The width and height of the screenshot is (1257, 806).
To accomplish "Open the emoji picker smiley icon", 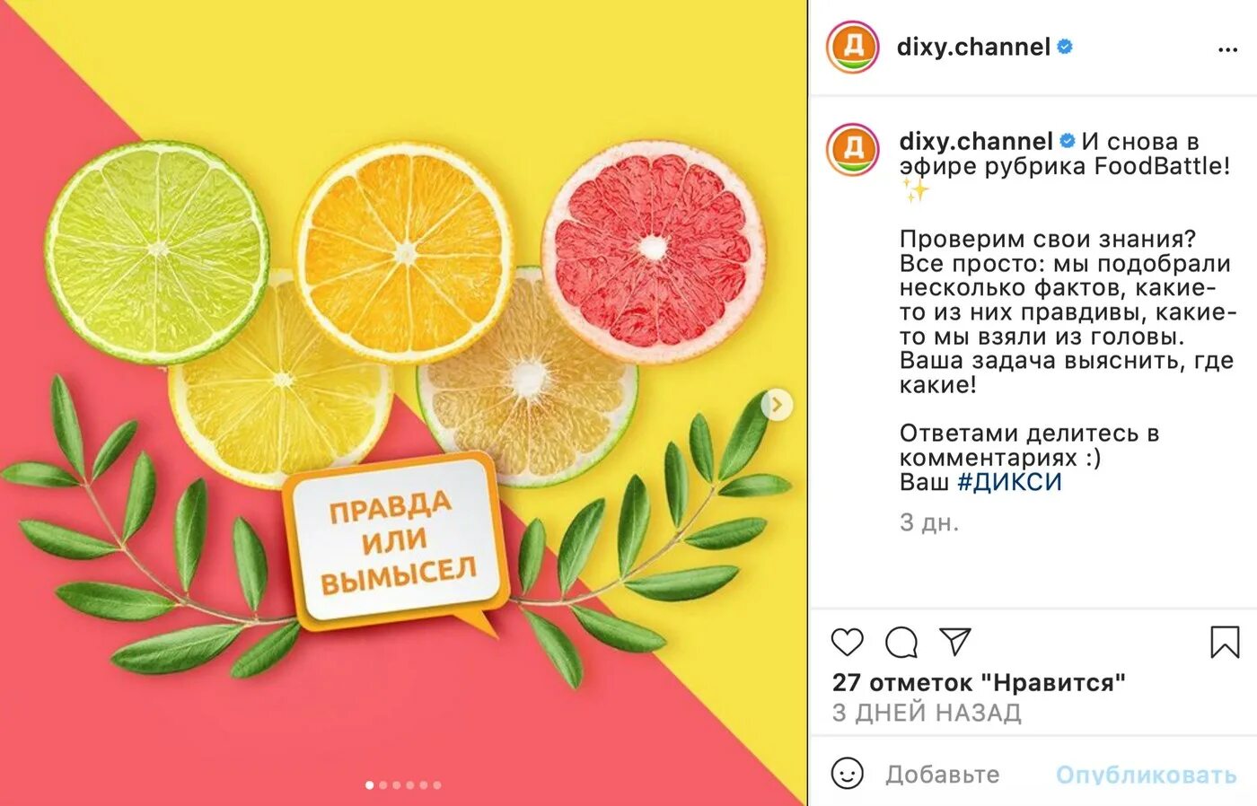I will (x=847, y=773).
